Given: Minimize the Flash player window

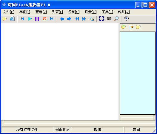Looking at the screenshot, I should [138, 5].
